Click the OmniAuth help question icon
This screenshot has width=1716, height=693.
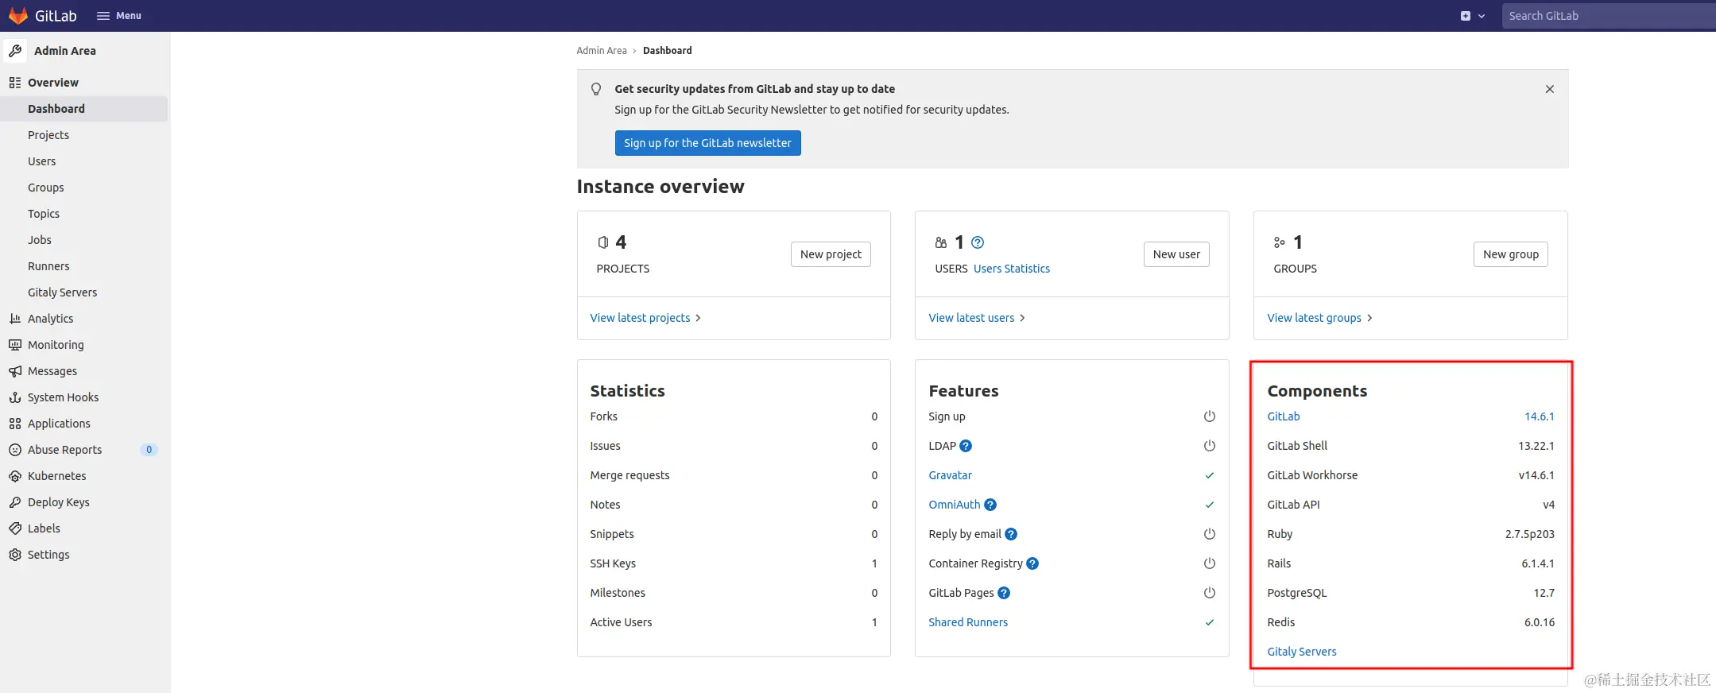[x=990, y=505]
